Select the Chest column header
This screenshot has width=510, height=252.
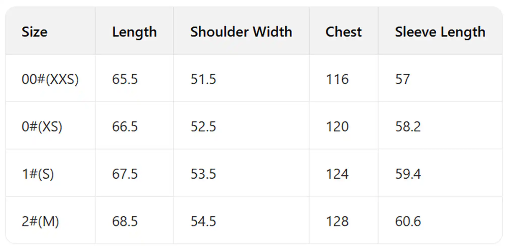(x=343, y=32)
